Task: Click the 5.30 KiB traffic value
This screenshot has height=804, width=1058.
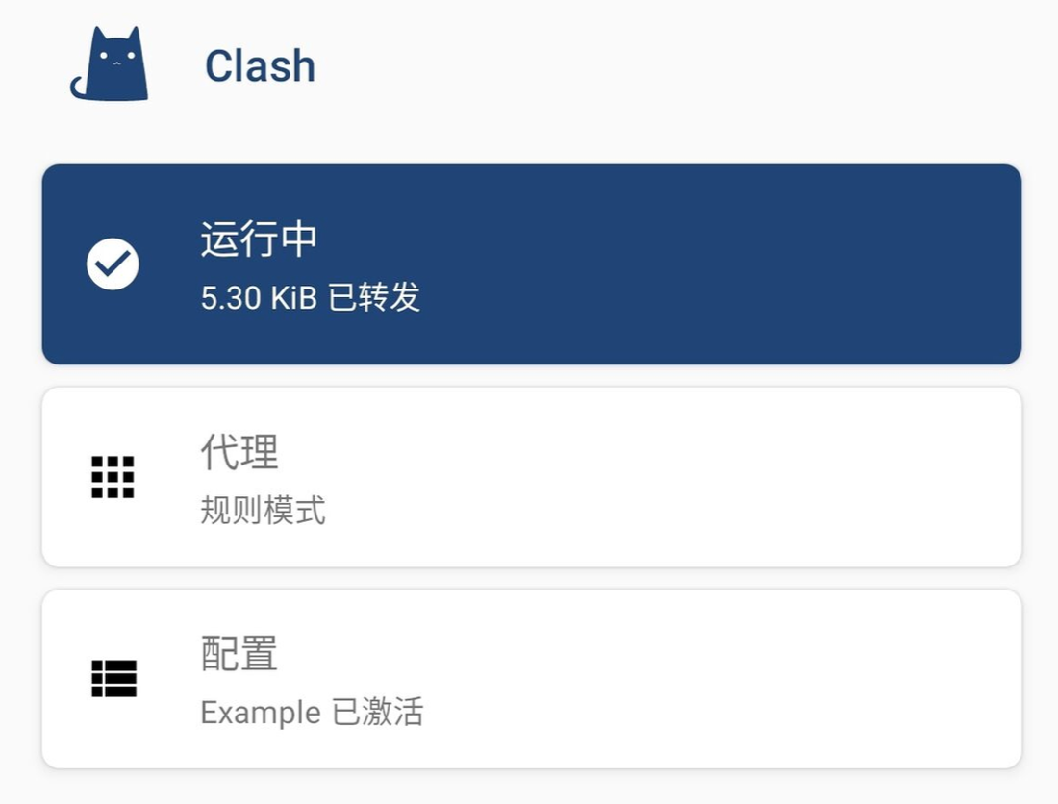Action: [x=231, y=298]
